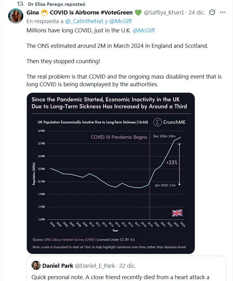Open the '24 dic.' tweet timestamp
Screen dimensions: 233x281
[x=197, y=13]
